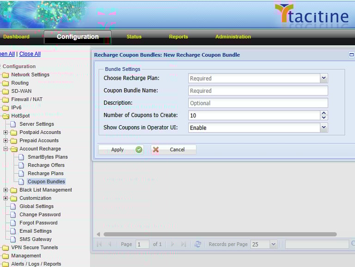Screen dimensions: 355x267
Task: Click the refresh icon in pager
Action: pyautogui.click(x=198, y=244)
